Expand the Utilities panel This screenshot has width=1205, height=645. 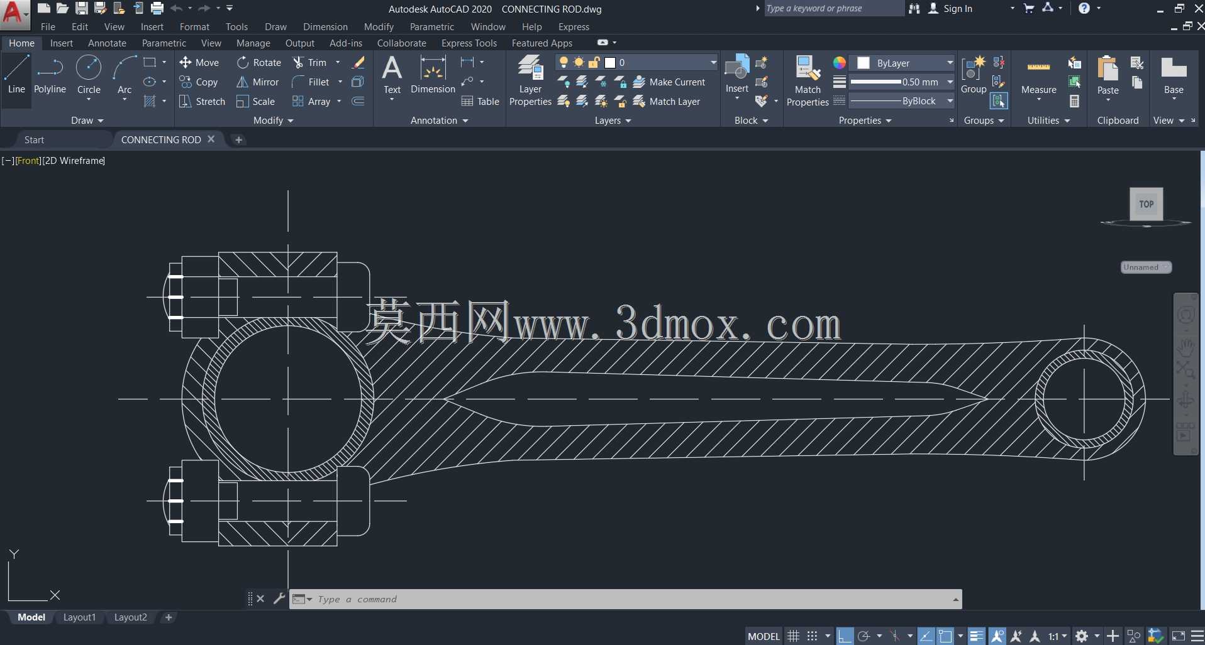click(x=1048, y=121)
